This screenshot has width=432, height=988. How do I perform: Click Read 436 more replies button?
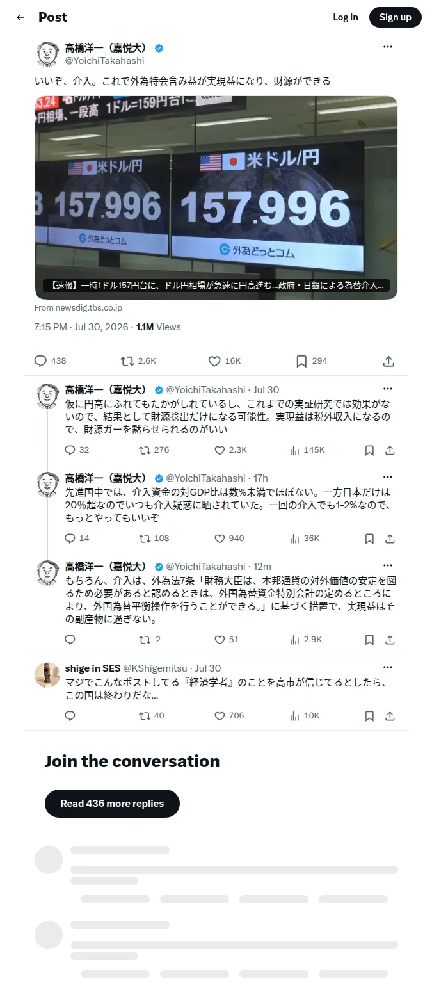[x=112, y=804]
